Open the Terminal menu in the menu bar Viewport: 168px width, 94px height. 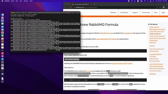[7, 1]
